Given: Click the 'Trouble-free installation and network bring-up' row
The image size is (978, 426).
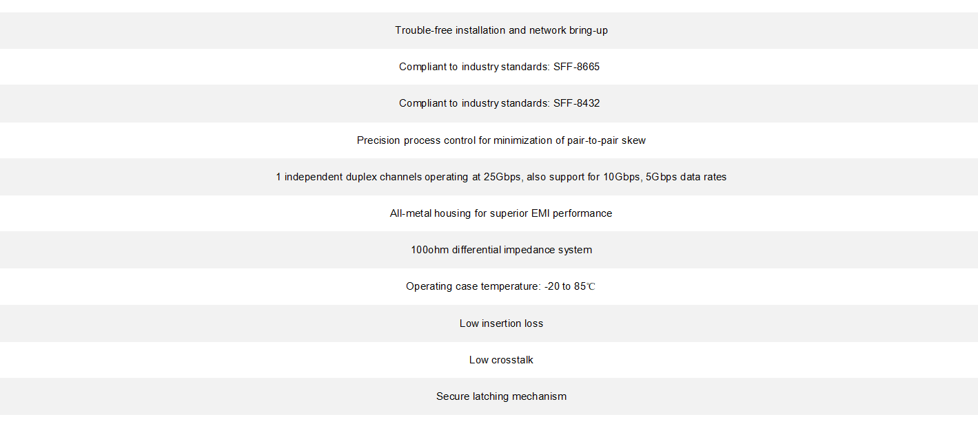Looking at the screenshot, I should click(501, 30).
